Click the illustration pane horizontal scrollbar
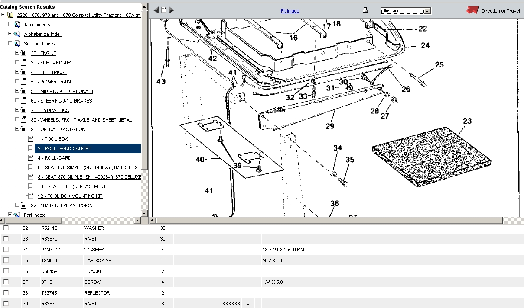The height and width of the screenshot is (308, 524). [x=325, y=221]
